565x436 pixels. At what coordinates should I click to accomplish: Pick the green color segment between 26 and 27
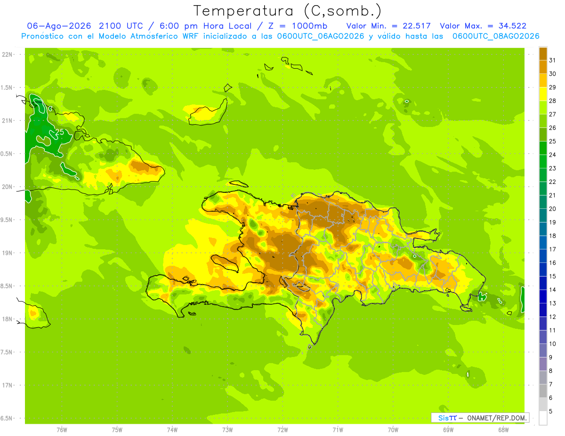tap(543, 121)
